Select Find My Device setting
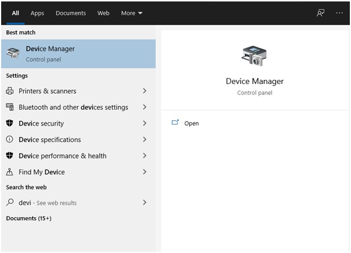The height and width of the screenshot is (253, 351). [78, 172]
